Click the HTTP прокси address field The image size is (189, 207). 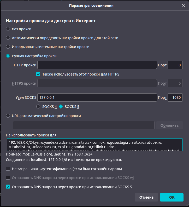(x=97, y=65)
